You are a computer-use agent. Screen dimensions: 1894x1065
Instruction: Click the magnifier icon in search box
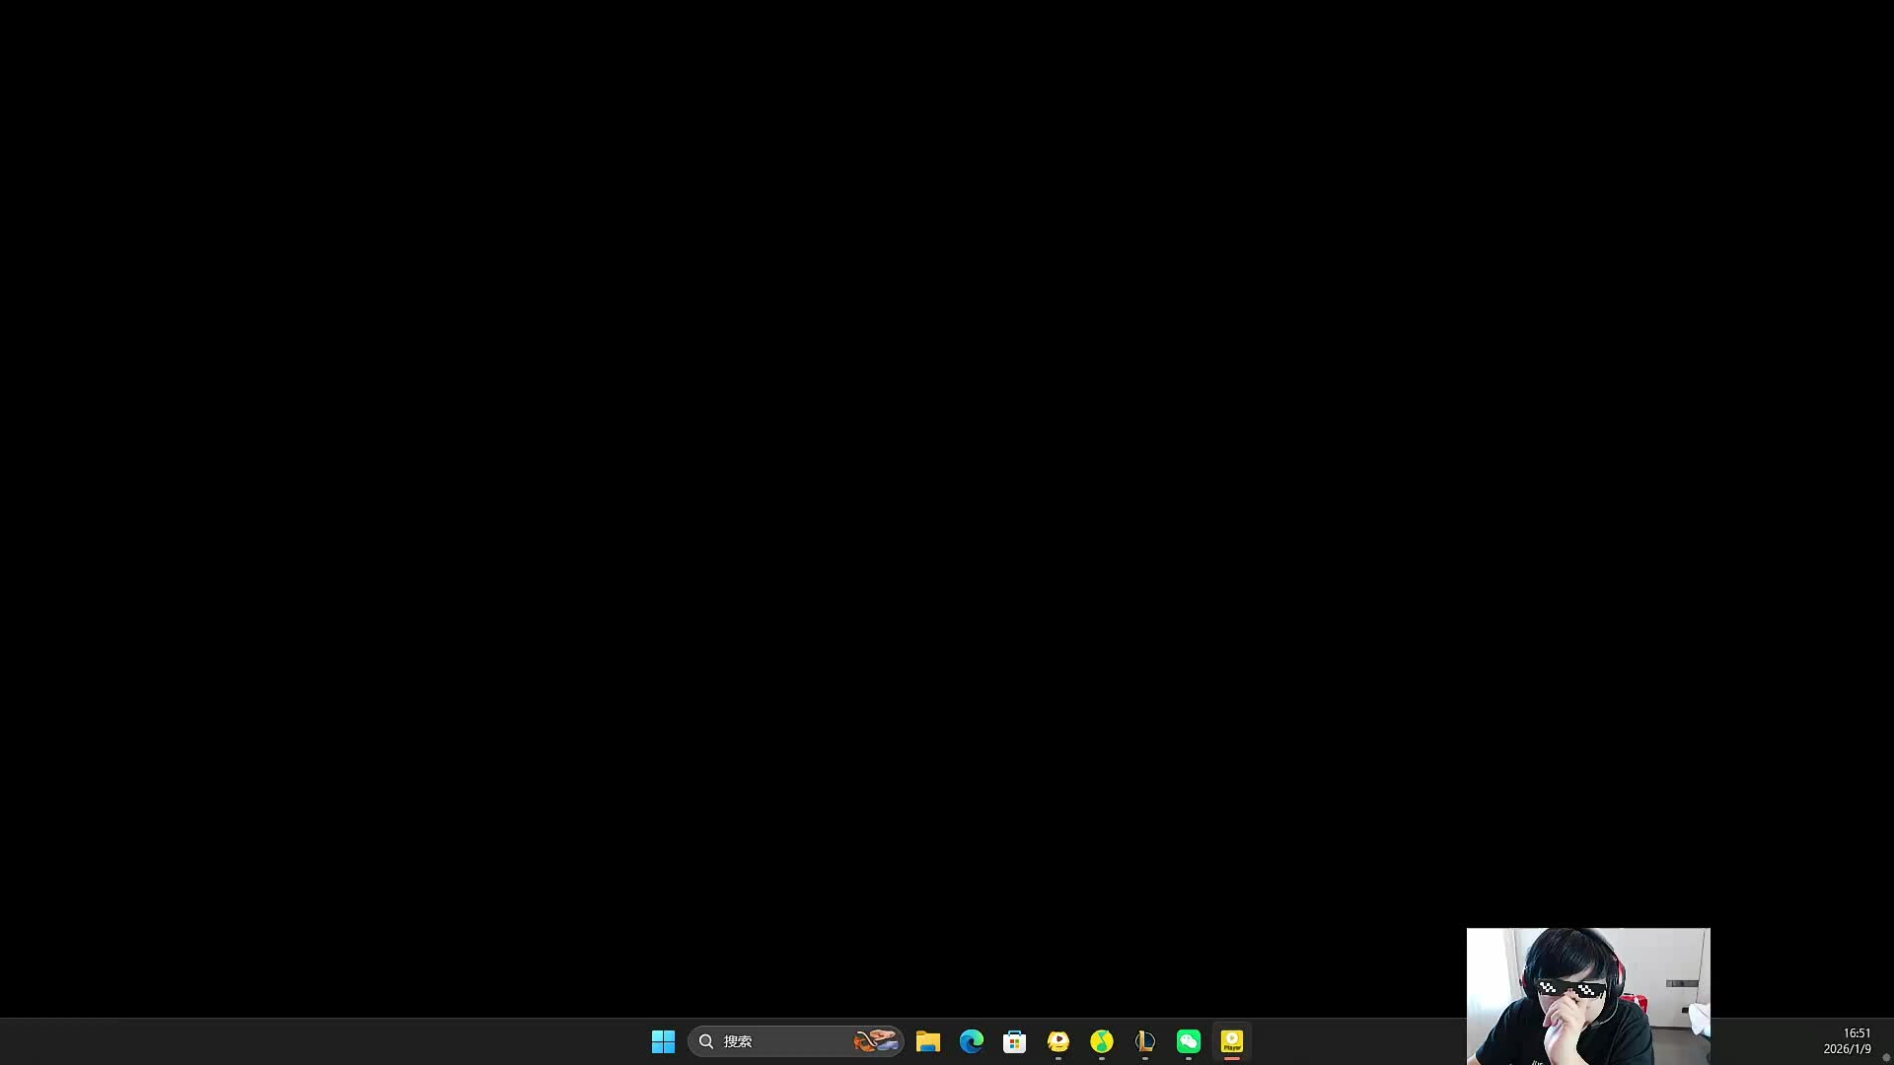(706, 1041)
